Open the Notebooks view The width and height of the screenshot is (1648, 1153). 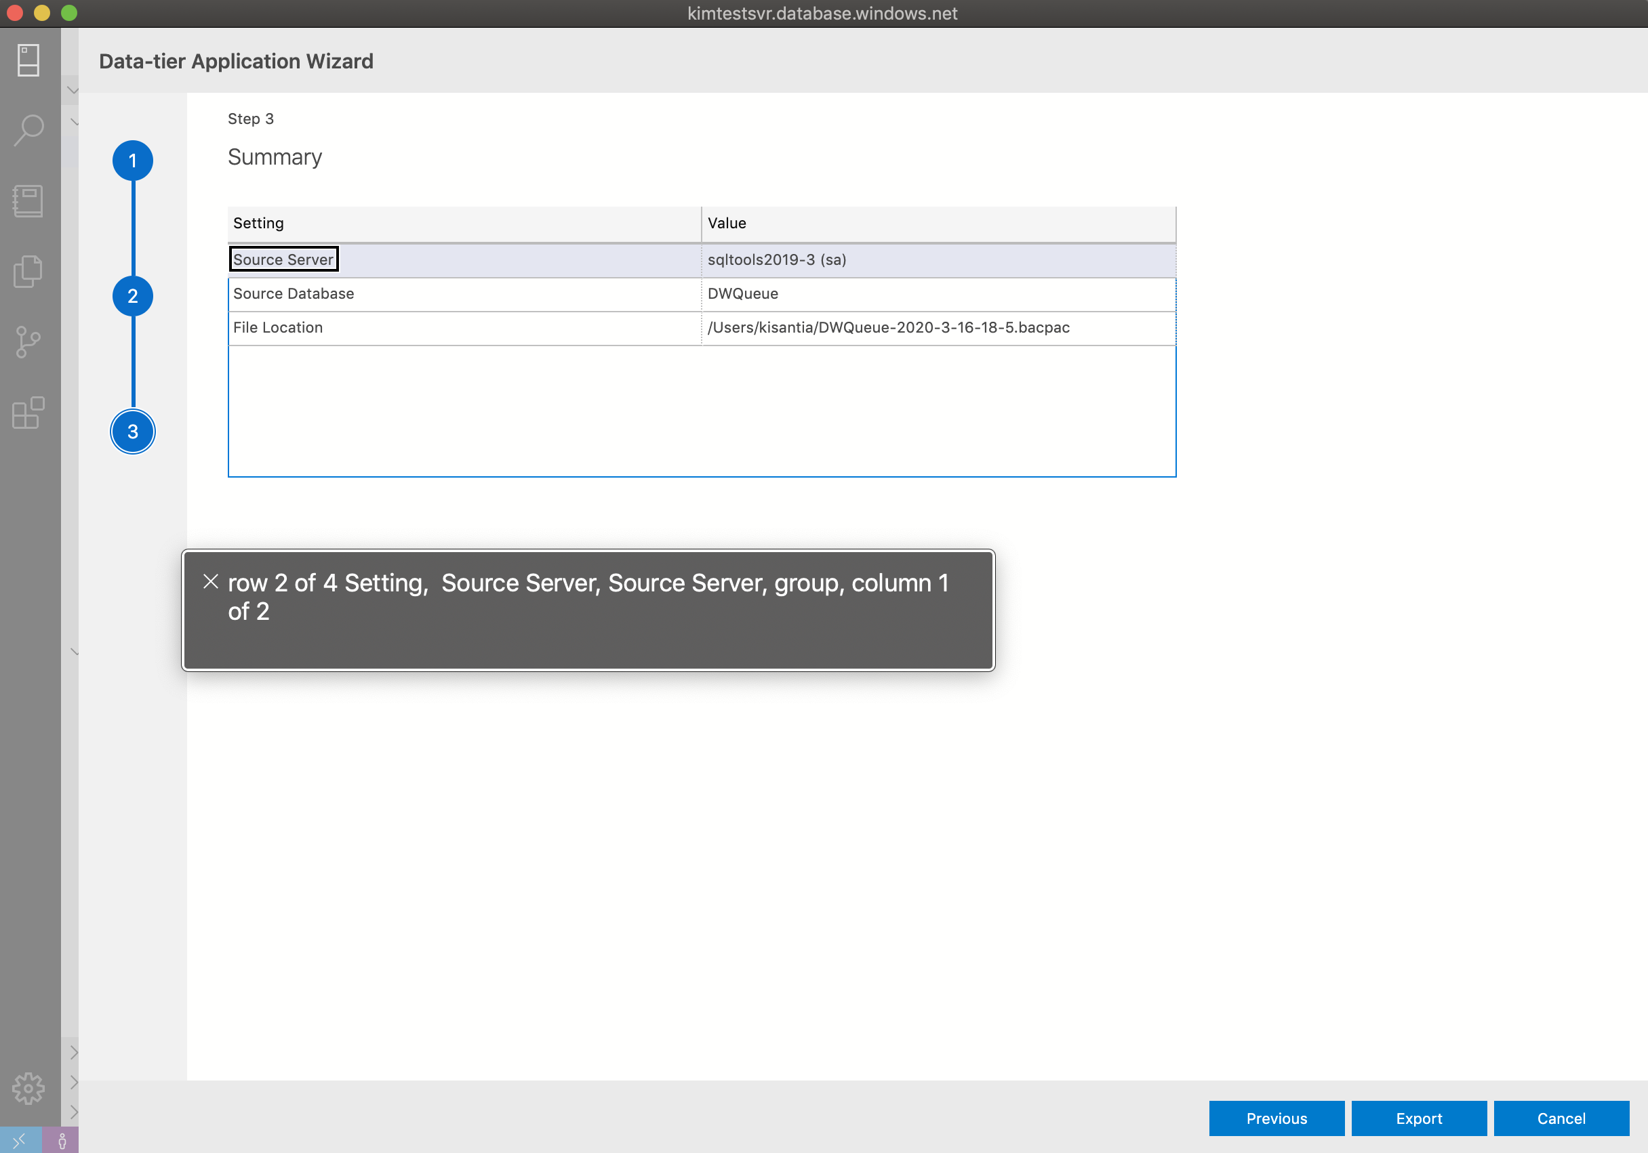[x=28, y=201]
